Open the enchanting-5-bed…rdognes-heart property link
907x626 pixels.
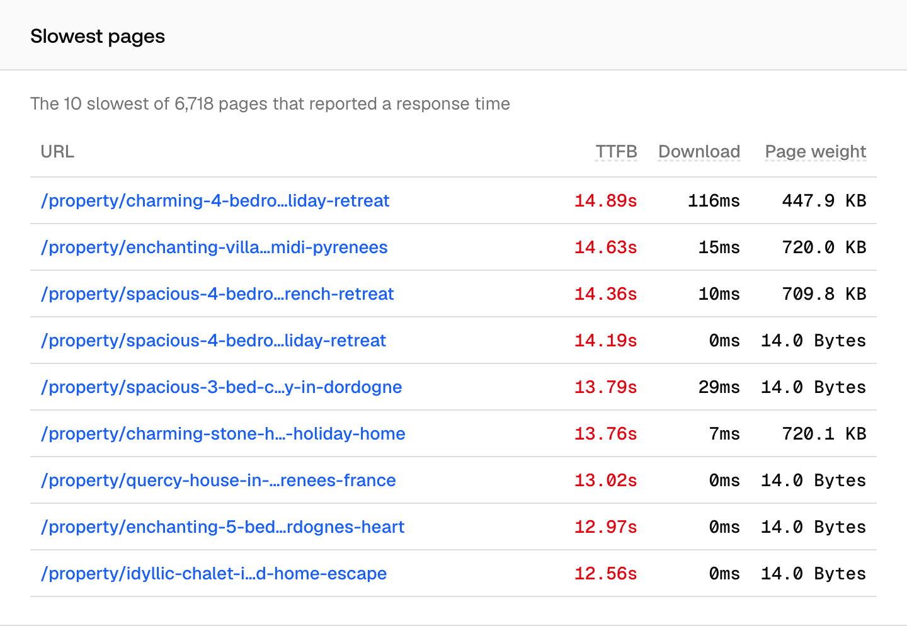[x=222, y=526]
